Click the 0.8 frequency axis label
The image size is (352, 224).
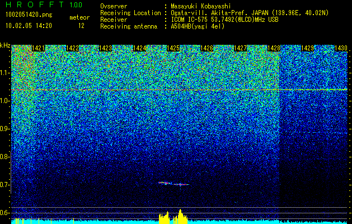point(5,157)
